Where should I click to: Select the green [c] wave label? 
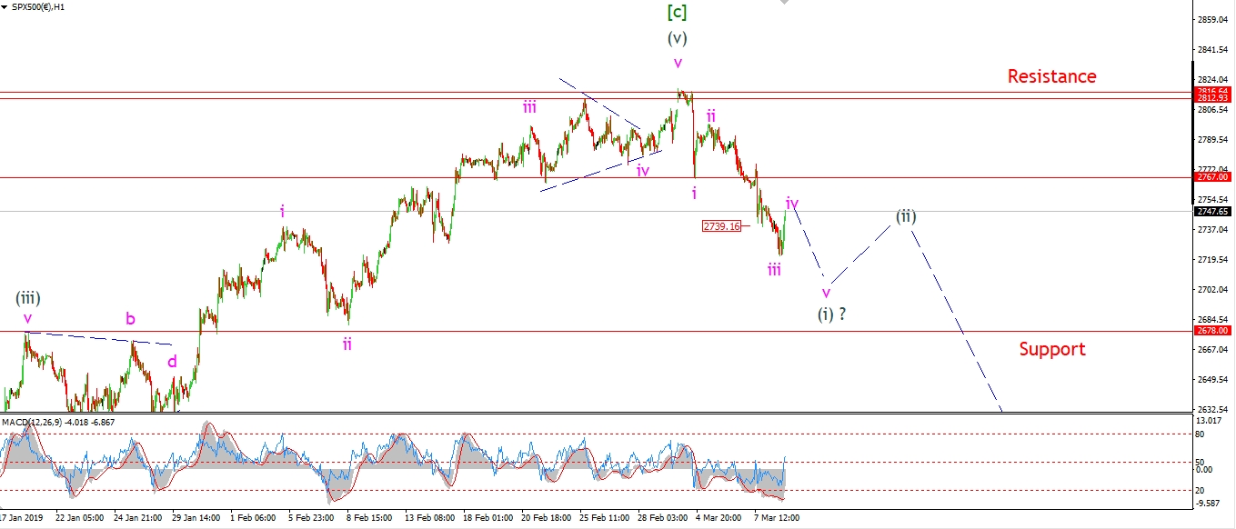pyautogui.click(x=677, y=12)
